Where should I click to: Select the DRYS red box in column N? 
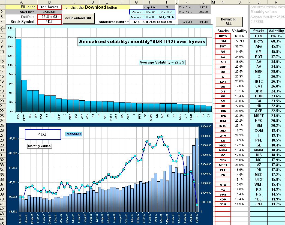coord(223,36)
